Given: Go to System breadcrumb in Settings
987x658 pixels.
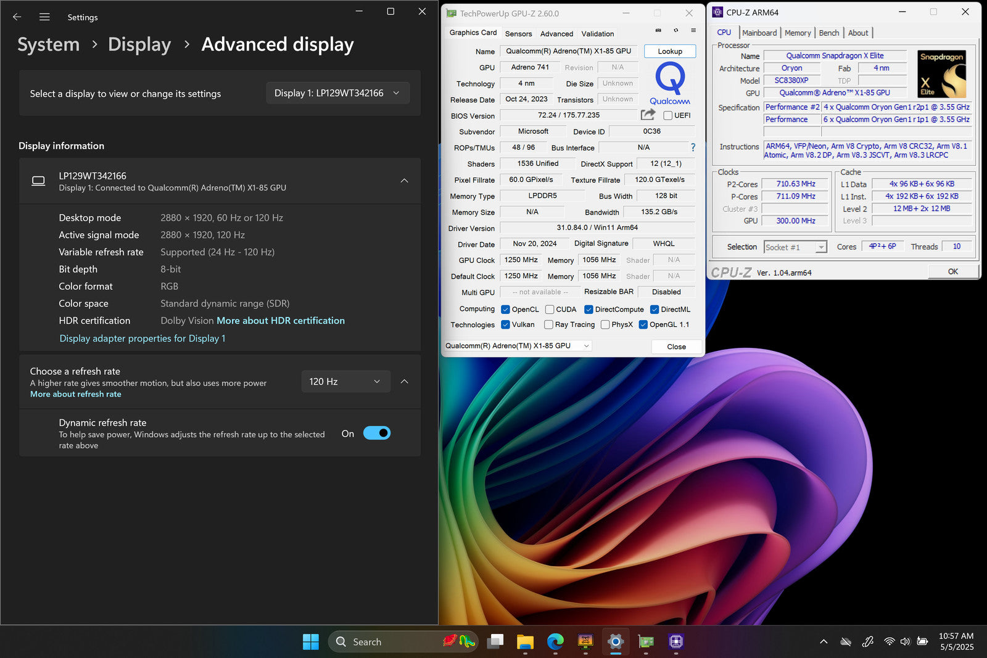Looking at the screenshot, I should [48, 44].
